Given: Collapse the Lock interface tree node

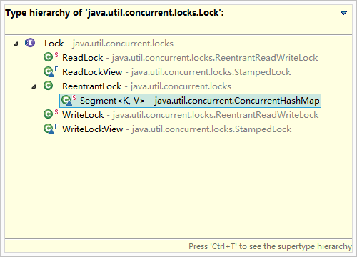Looking at the screenshot, I should pos(16,44).
